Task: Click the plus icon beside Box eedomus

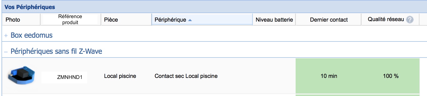Action: 6,36
